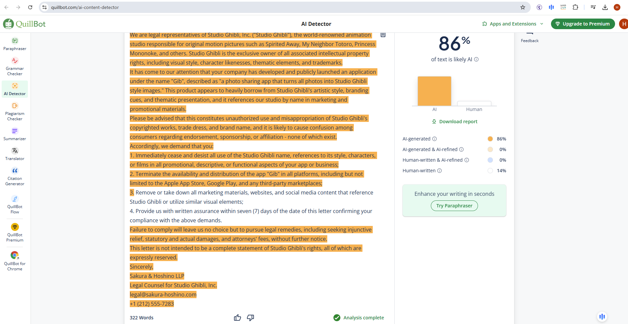Click the Upgrade to Premium button
628x324 pixels.
[583, 24]
